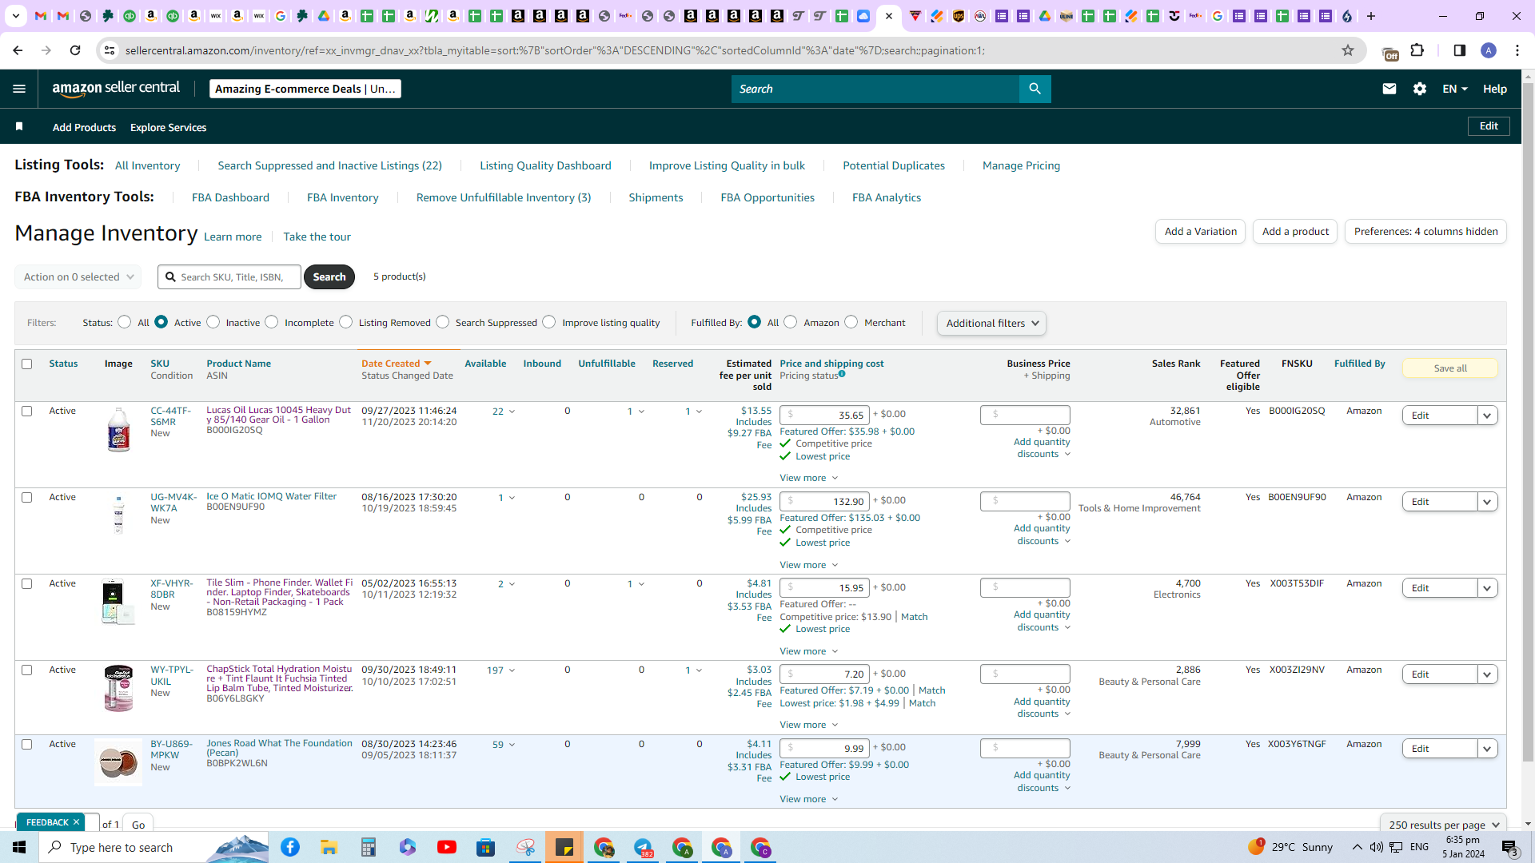Click the search magnifier button in header

point(1035,89)
